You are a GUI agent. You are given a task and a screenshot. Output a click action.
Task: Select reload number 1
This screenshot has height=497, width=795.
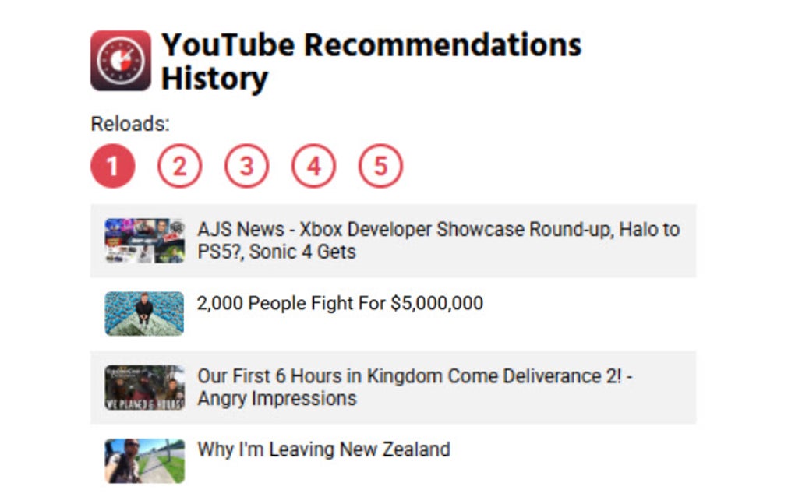click(115, 164)
